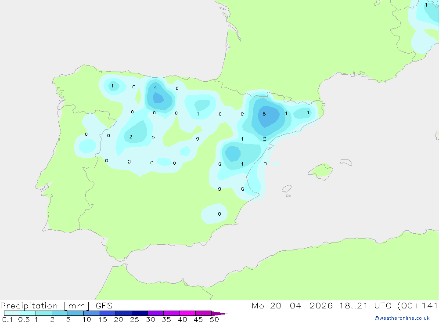
Task: Pick the legend swatch between 45 and 50
Action: coord(204,313)
